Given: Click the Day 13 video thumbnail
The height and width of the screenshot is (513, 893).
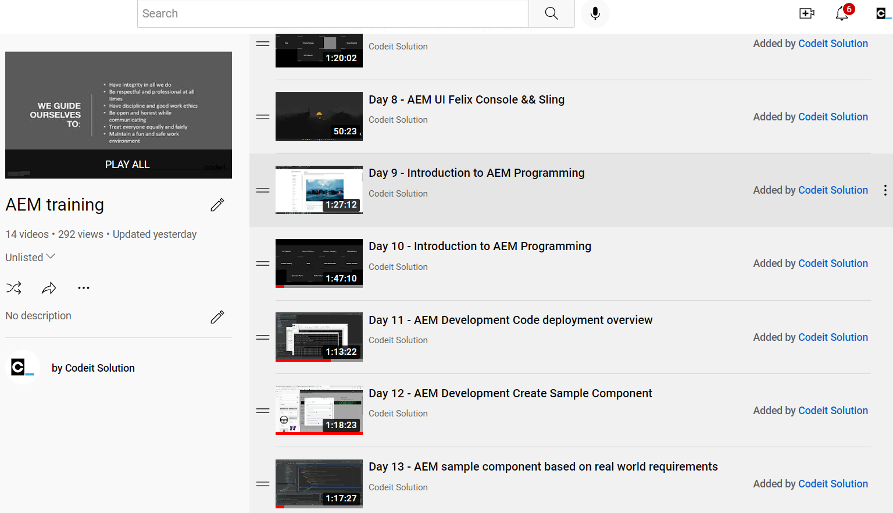Looking at the screenshot, I should point(319,484).
